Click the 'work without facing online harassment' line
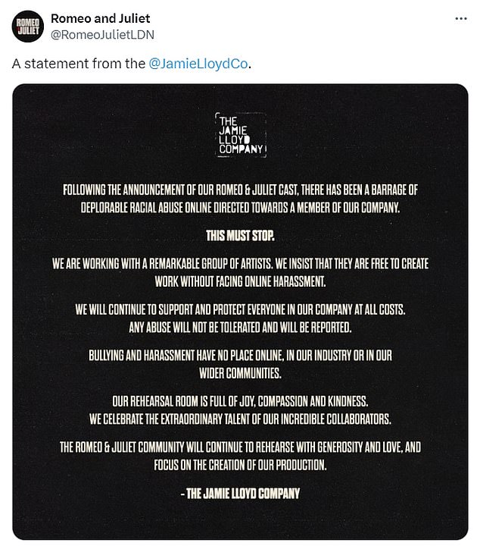Screen dimensions: 480x546 click(x=240, y=281)
